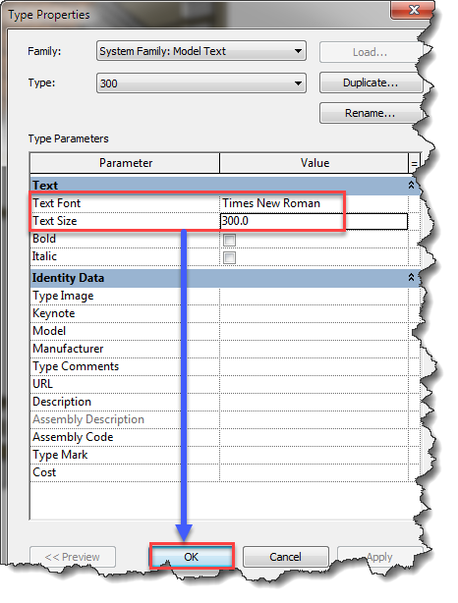Collapse the Identity Data section chevron
The image size is (458, 603).
pos(411,277)
